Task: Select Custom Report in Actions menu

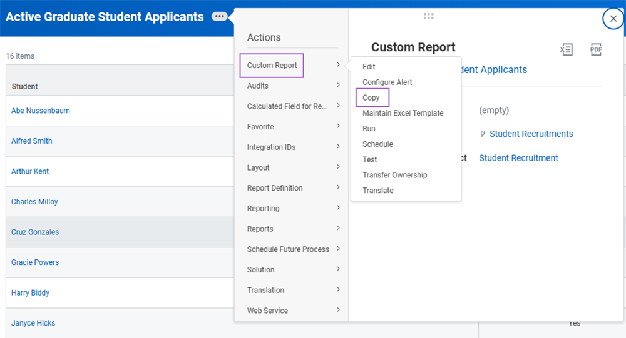Action: click(272, 66)
